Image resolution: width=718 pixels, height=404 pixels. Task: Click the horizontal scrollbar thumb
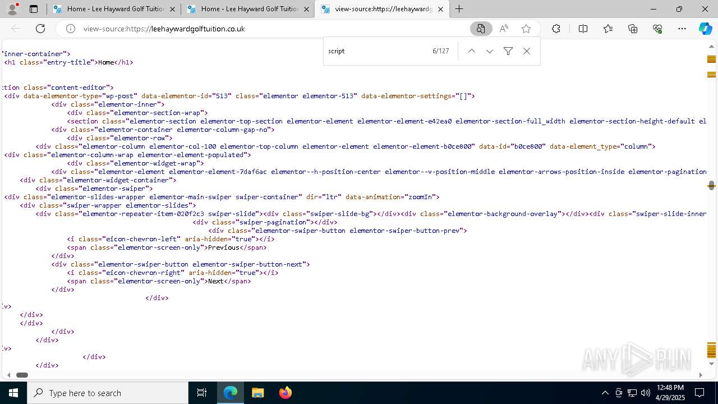coord(22,375)
